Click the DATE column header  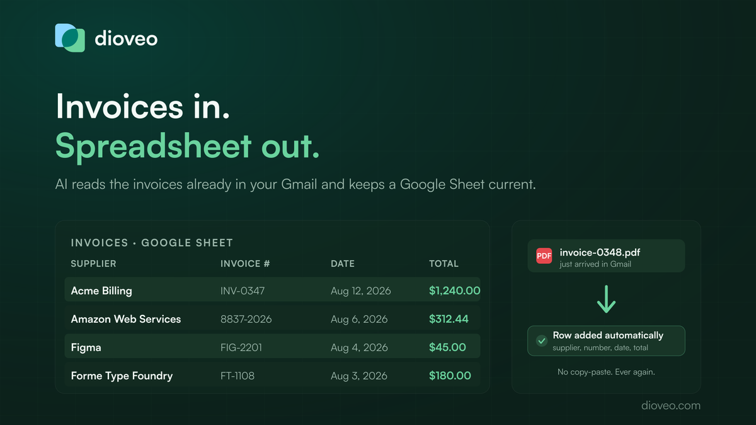343,264
